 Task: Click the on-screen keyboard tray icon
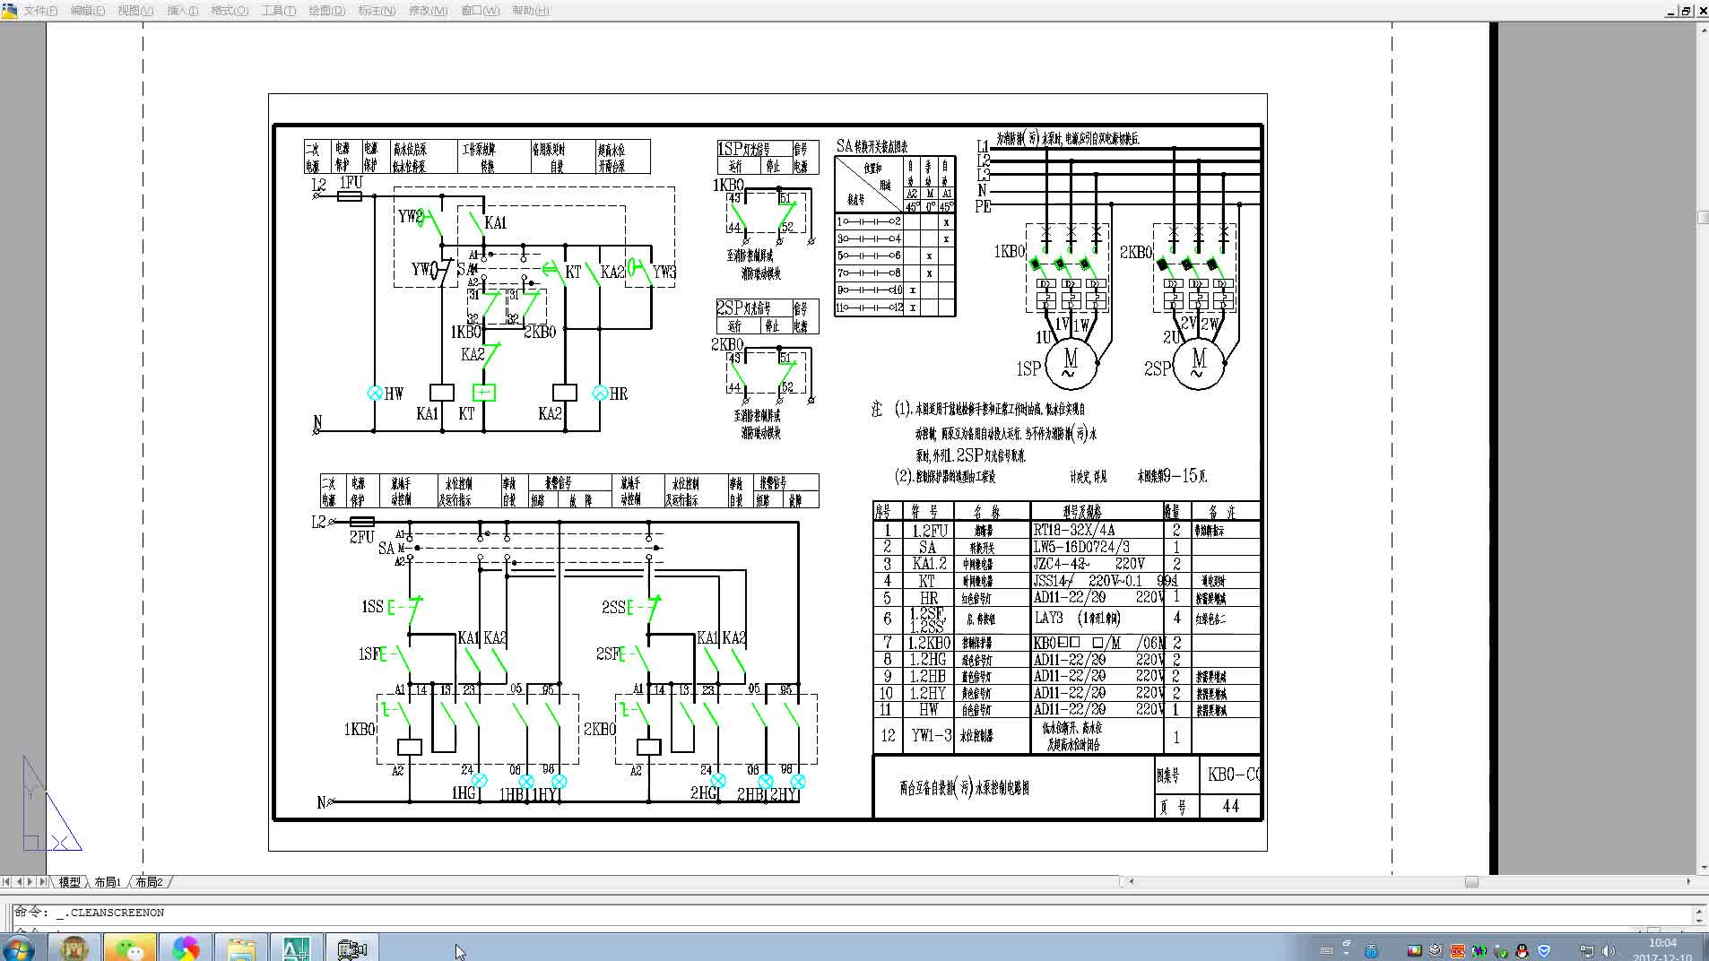click(1327, 951)
